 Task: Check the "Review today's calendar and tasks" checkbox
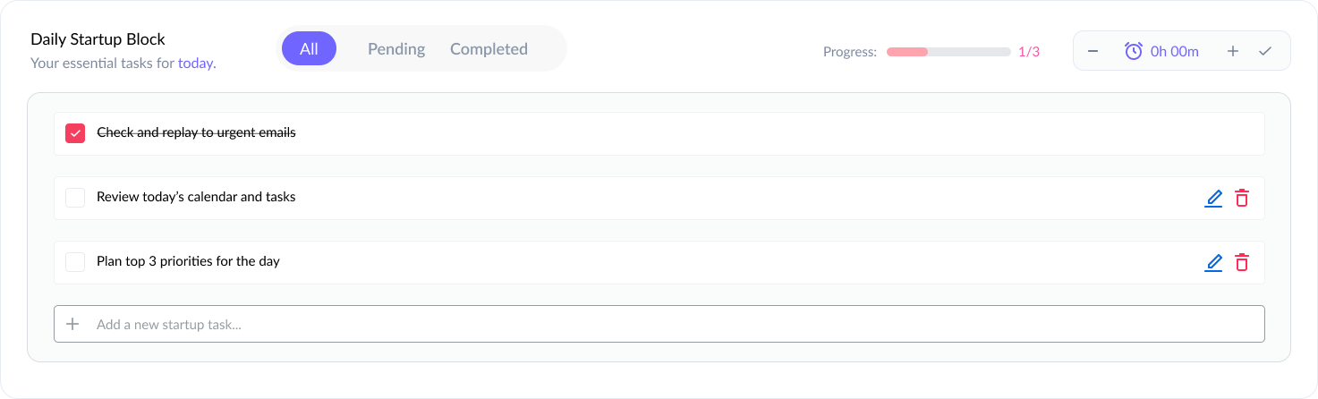coord(75,198)
